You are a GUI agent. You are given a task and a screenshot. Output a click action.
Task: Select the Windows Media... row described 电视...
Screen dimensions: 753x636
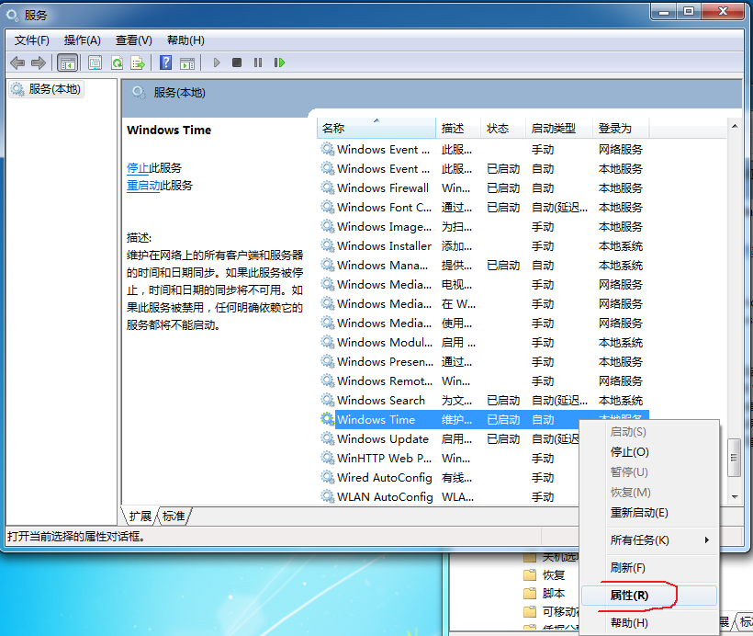484,284
